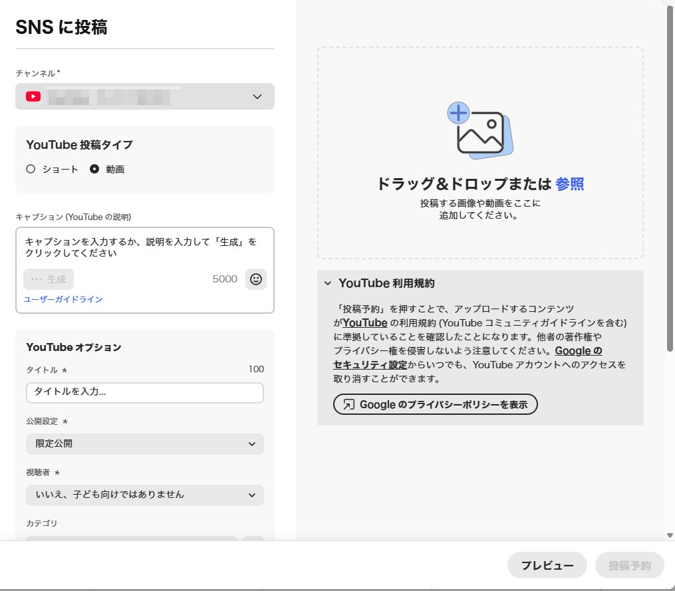The image size is (675, 591).
Task: Click the プレビュー button
Action: 547,565
